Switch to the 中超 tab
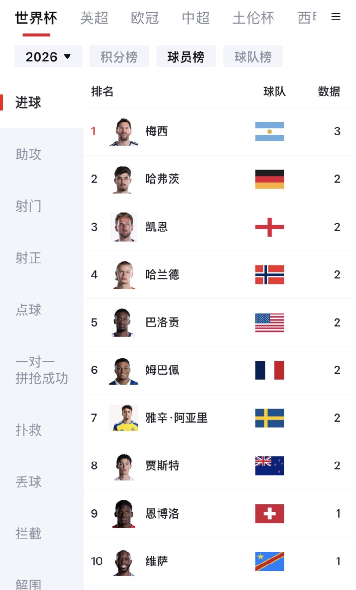Viewport: 356px width, 590px height. [196, 18]
